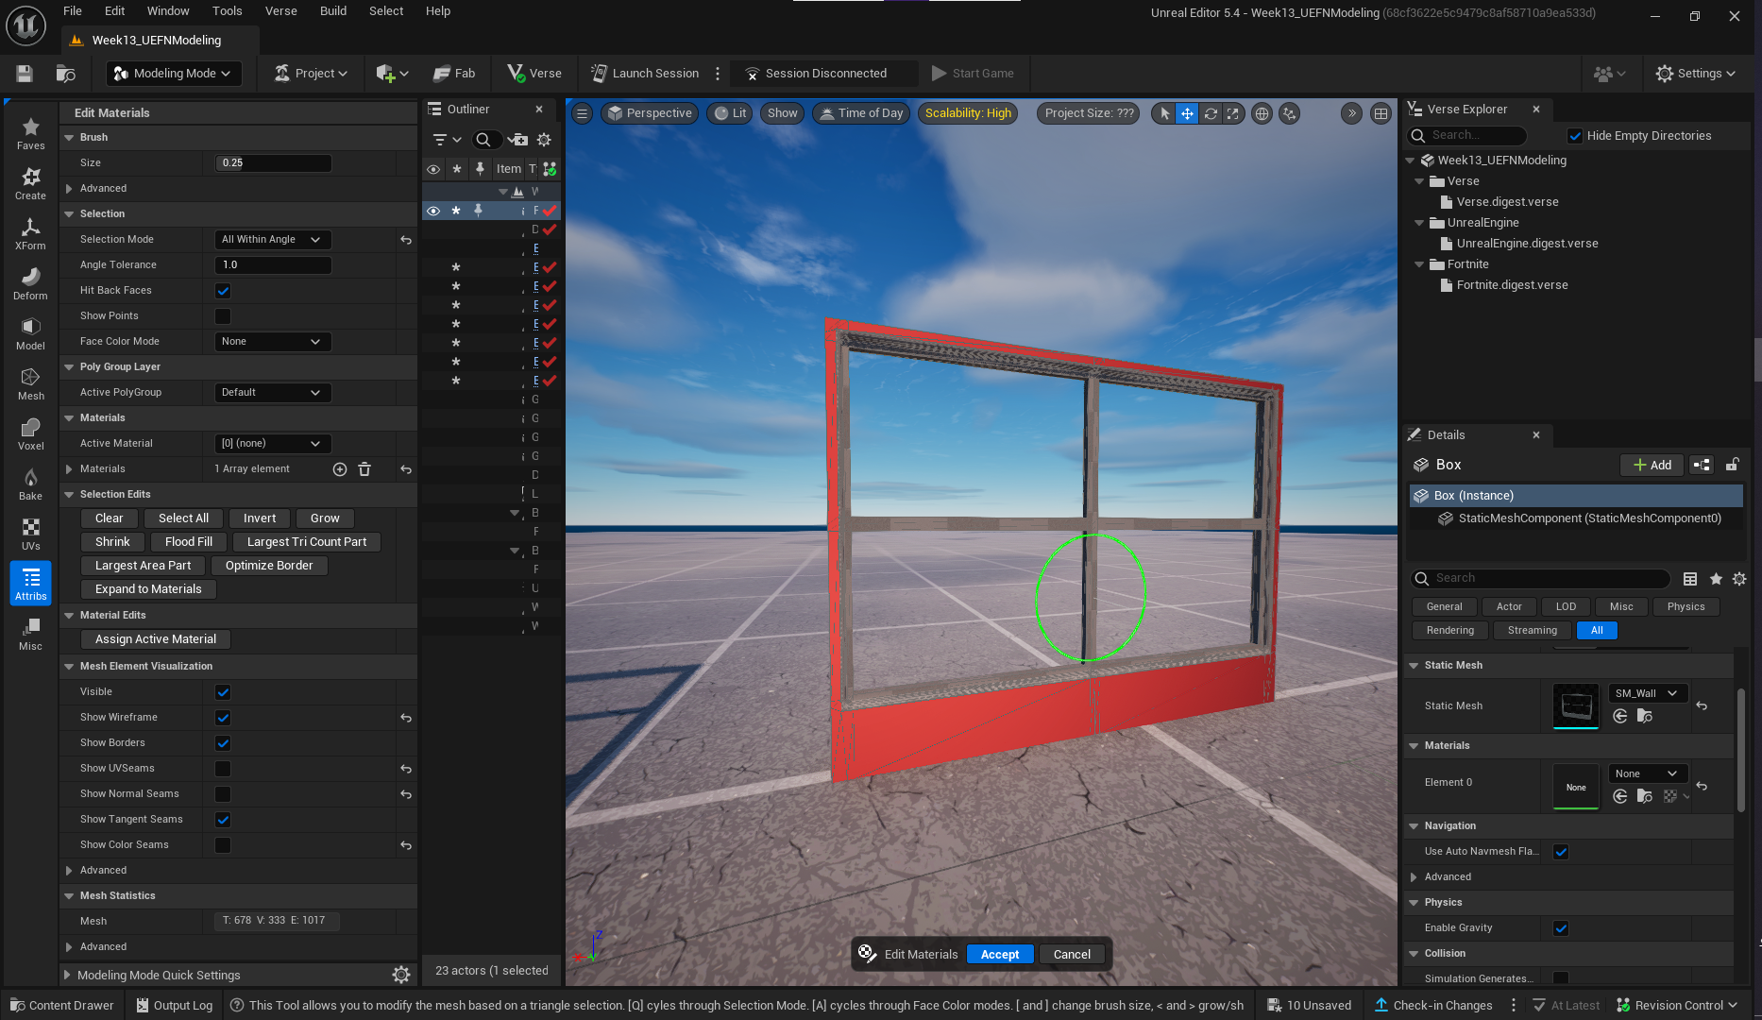This screenshot has height=1020, width=1762.
Task: Open the Voxel tools category
Action: point(30,433)
